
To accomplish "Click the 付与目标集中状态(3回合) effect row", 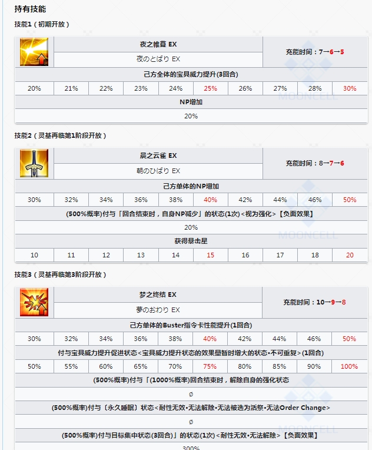I will pos(191,435).
